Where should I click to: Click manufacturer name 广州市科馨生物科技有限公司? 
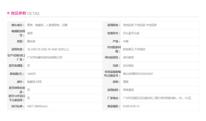[44, 57]
